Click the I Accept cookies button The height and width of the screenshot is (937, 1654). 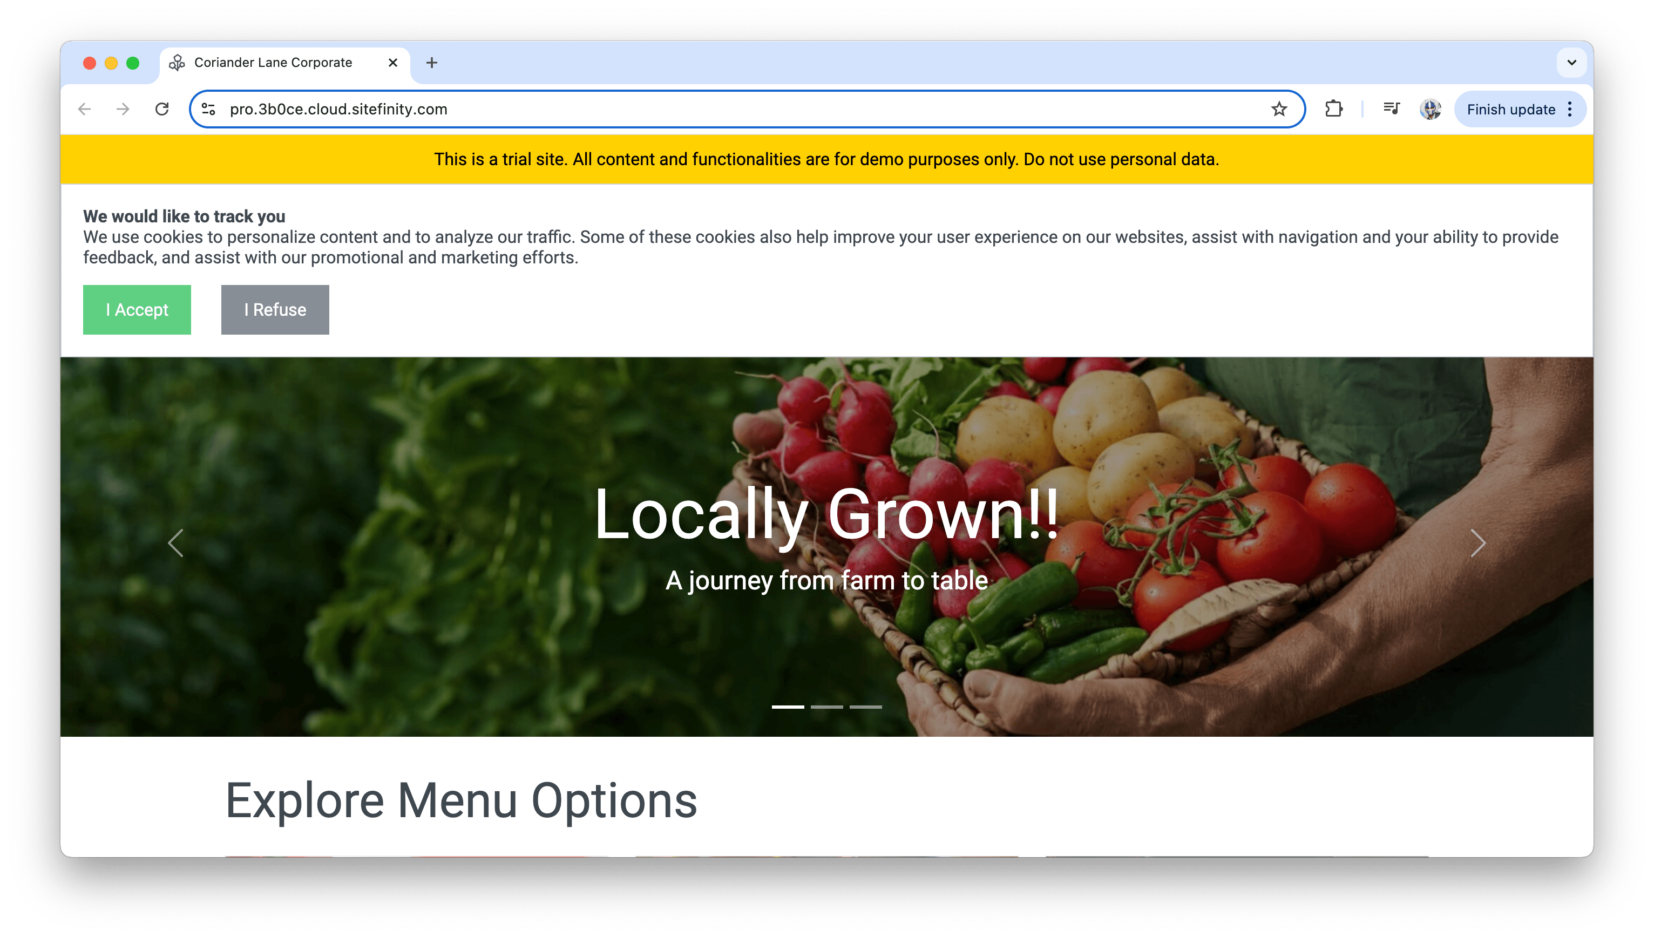(x=137, y=309)
